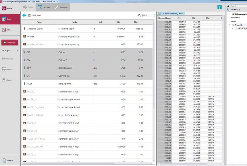Expand the PROJECT_U tree node

[x=232, y=28]
